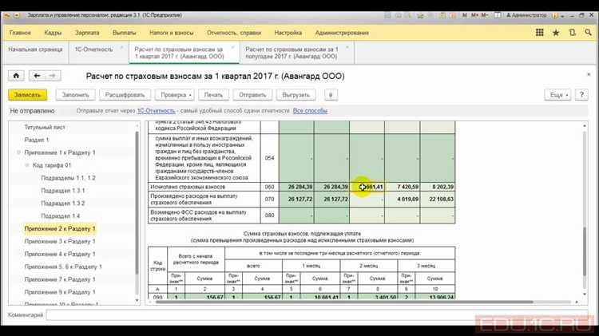This screenshot has height=336, width=599.
Task: Open the Еще dropdown menu
Action: coord(557,95)
